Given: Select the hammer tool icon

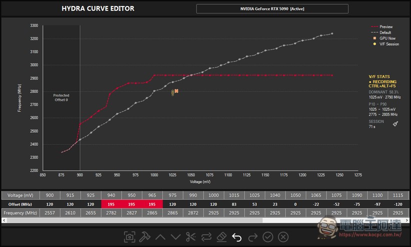Looking at the screenshot, I should [x=144, y=237].
